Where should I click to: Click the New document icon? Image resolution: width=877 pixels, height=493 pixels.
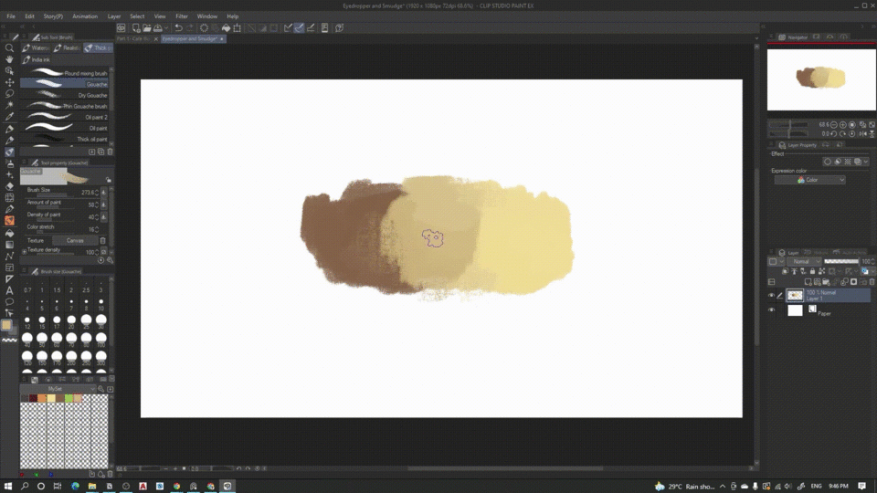click(136, 28)
